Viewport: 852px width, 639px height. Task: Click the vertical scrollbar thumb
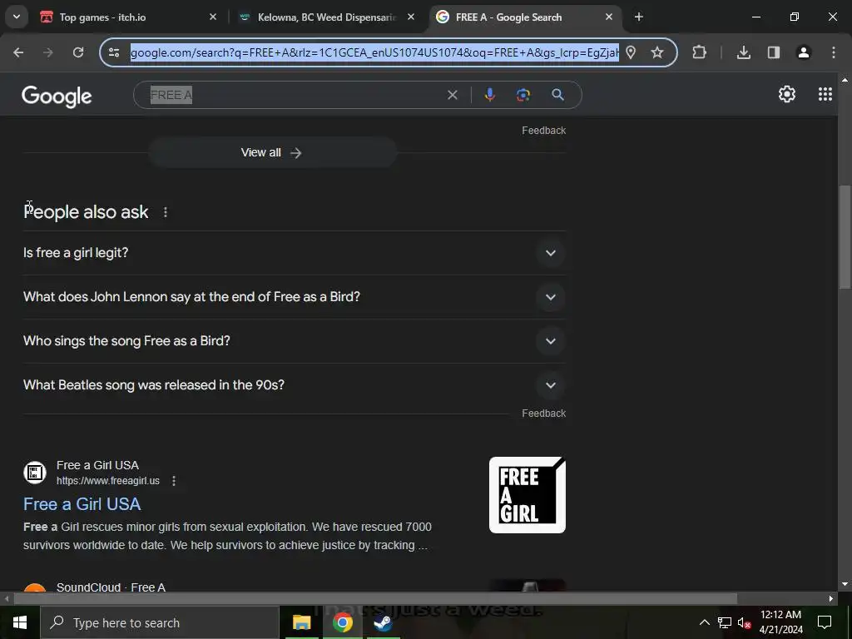[x=845, y=238]
